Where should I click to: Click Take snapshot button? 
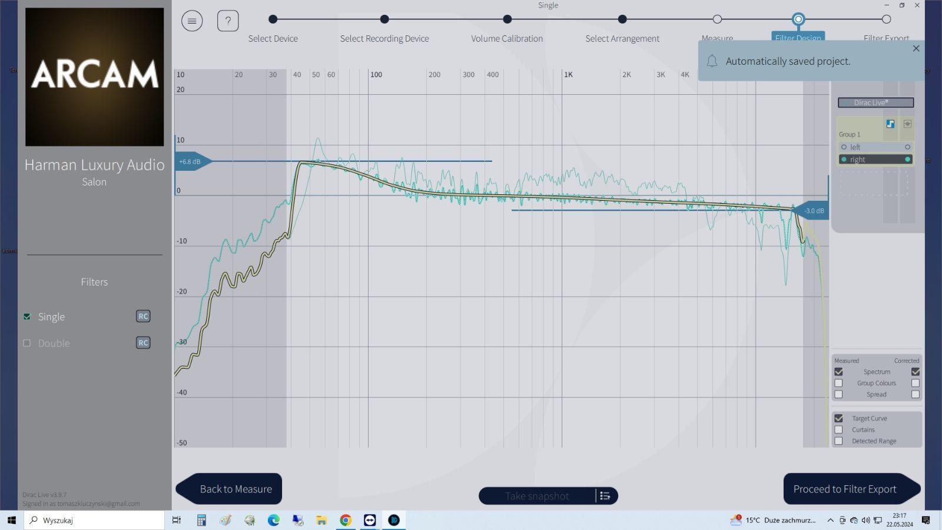pos(537,496)
